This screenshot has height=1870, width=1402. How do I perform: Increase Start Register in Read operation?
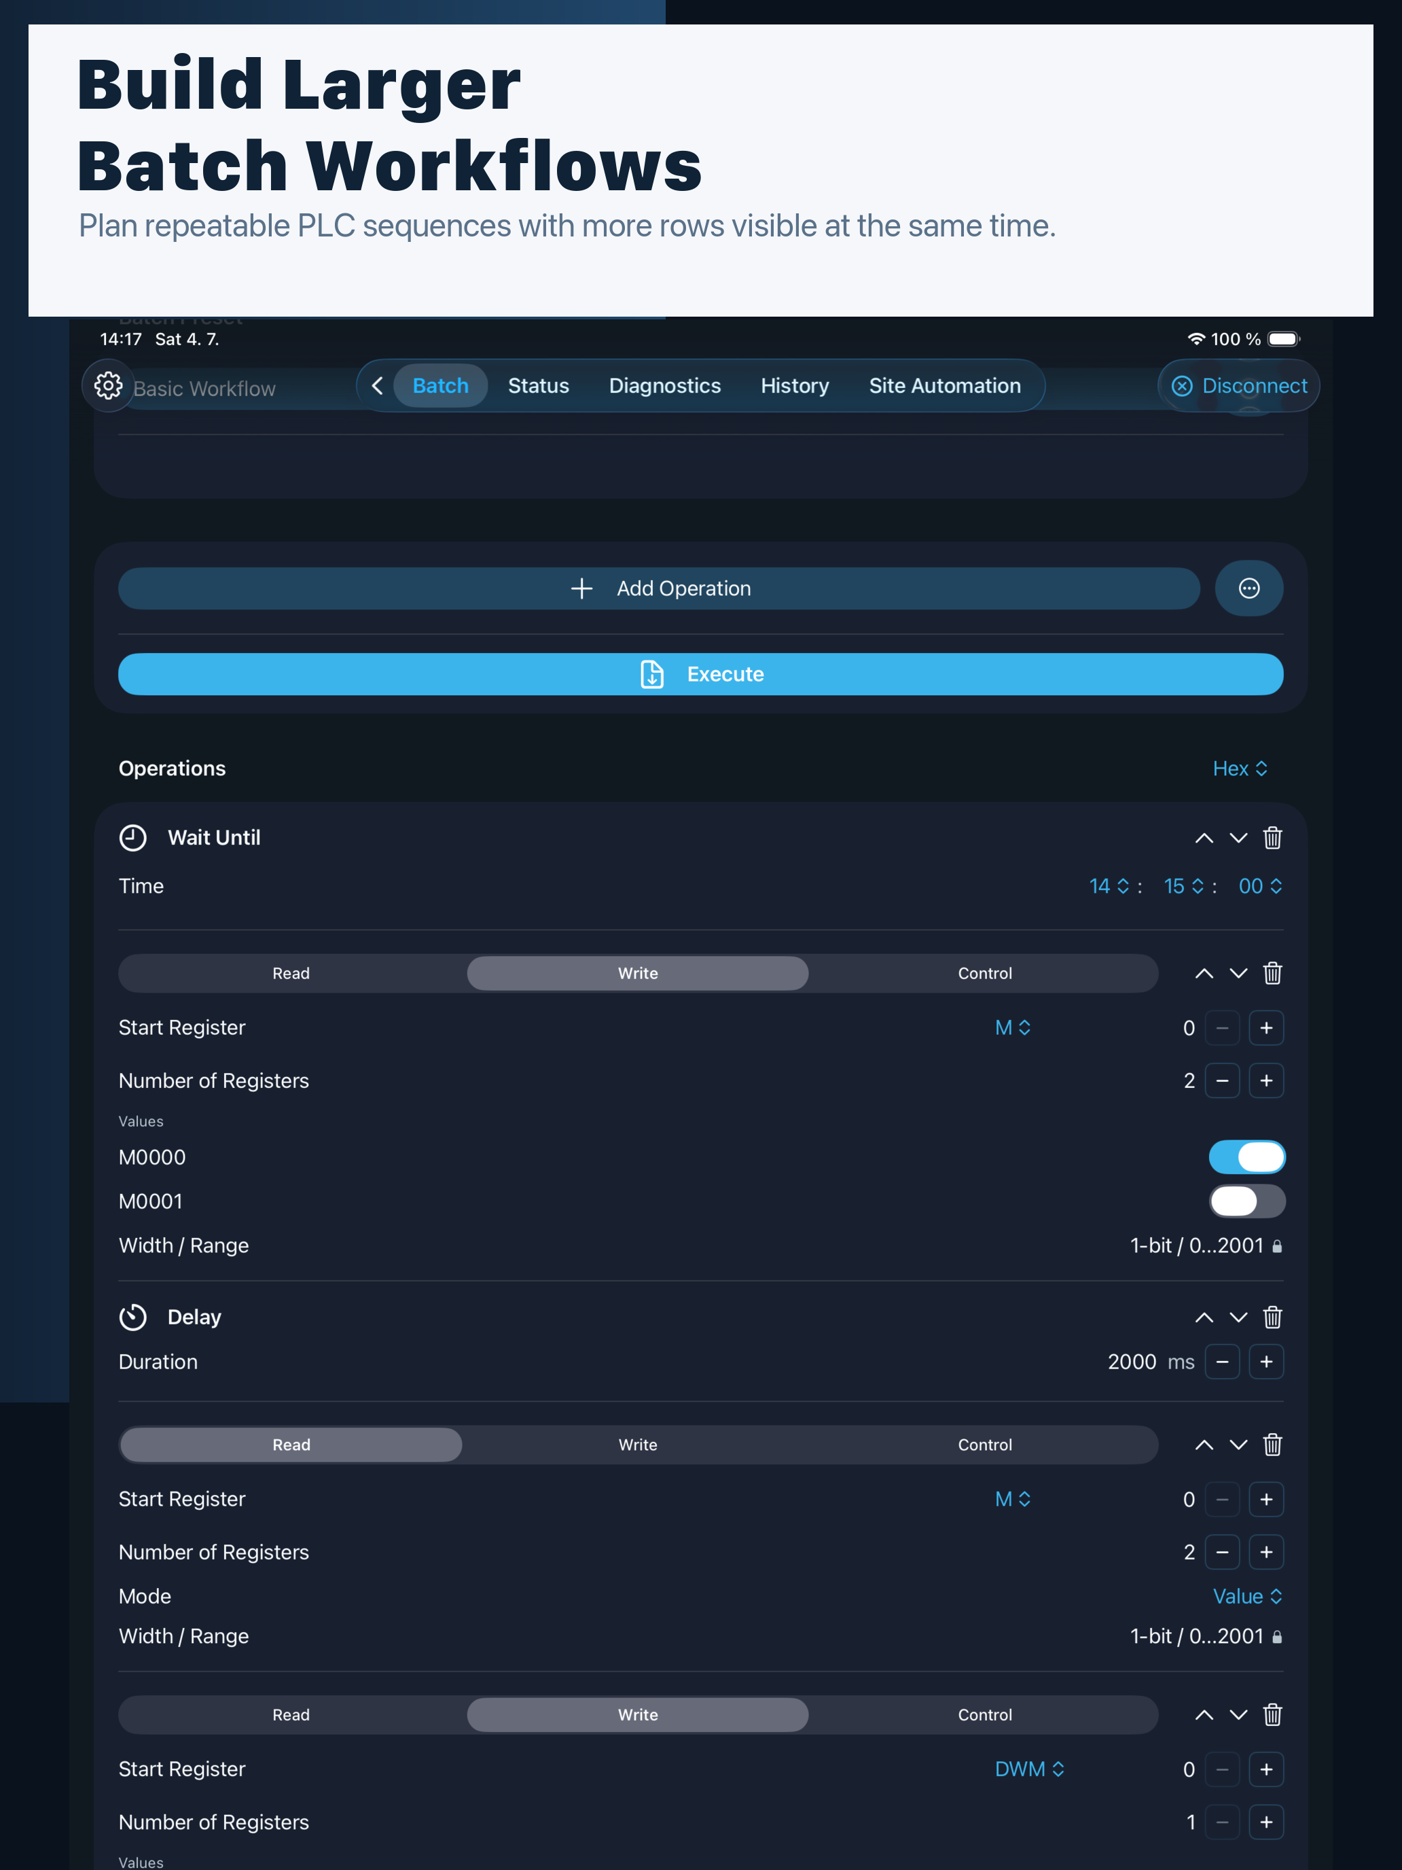point(1266,1499)
